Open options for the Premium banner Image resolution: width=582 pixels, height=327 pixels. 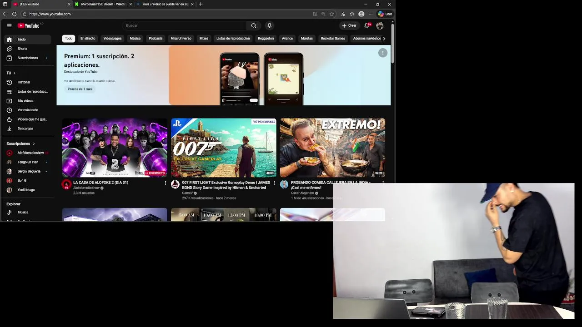tap(383, 53)
